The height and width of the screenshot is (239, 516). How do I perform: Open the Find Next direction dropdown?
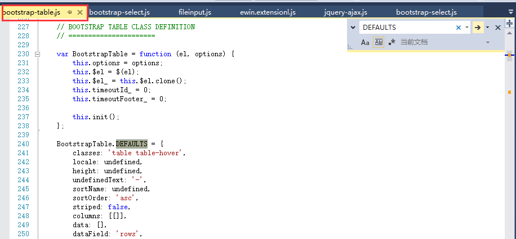click(488, 28)
